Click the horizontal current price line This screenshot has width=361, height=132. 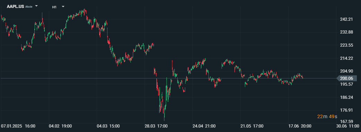click(x=168, y=78)
